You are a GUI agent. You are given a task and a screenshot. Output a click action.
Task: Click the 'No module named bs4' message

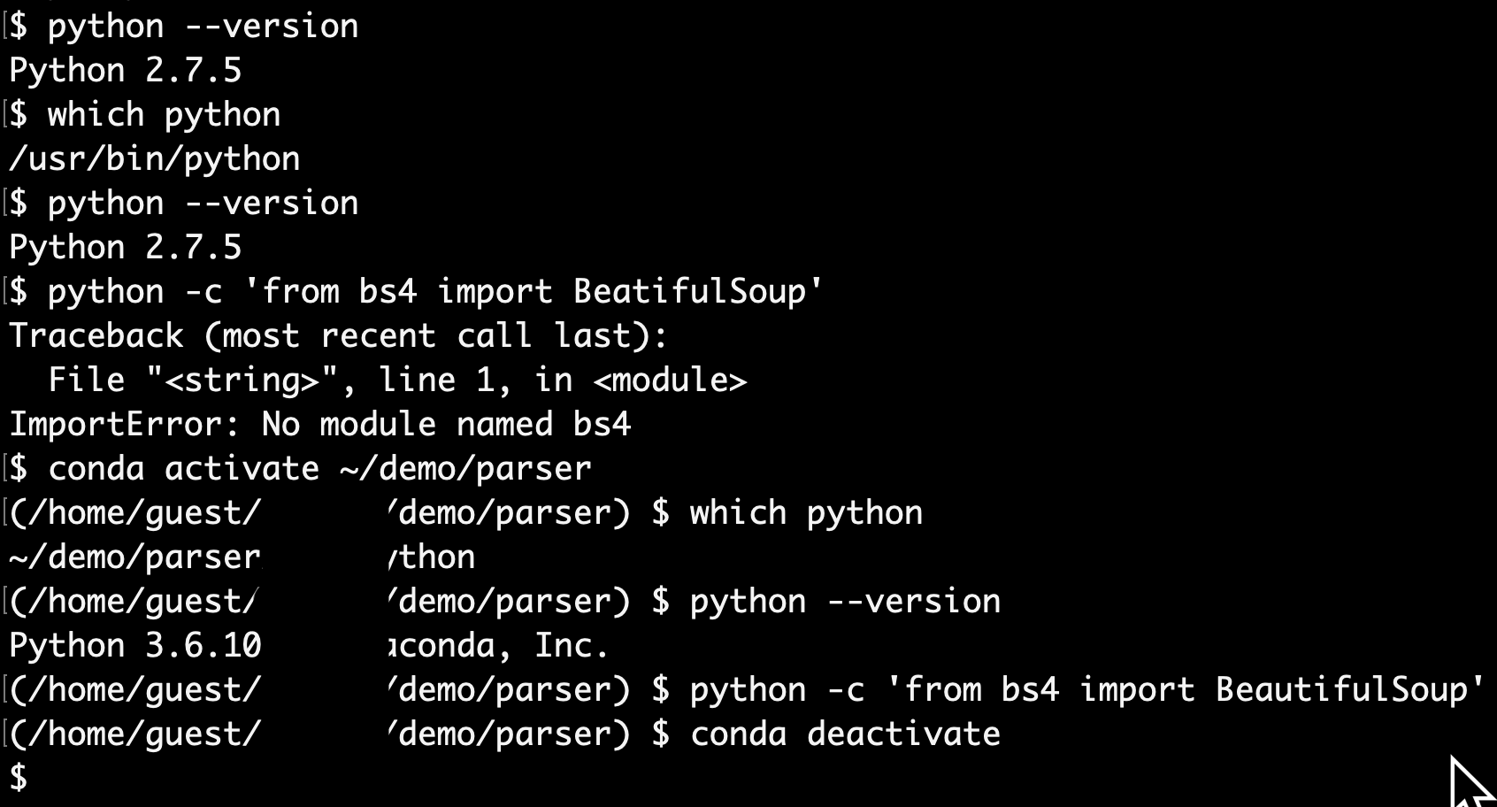tap(446, 425)
